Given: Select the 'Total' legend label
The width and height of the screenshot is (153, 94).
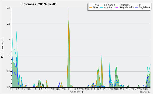Looking at the screenshot, I should coord(96,5).
